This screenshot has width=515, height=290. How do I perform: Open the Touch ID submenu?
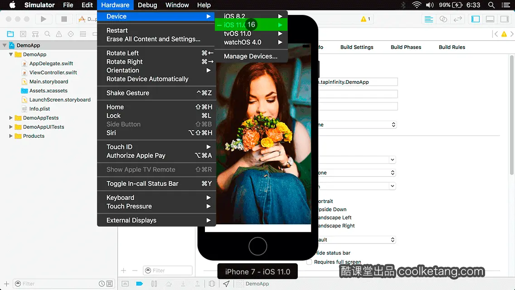157,147
